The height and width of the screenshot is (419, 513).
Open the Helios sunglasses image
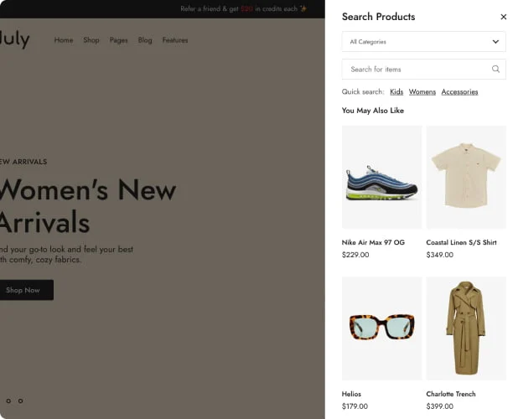381,328
